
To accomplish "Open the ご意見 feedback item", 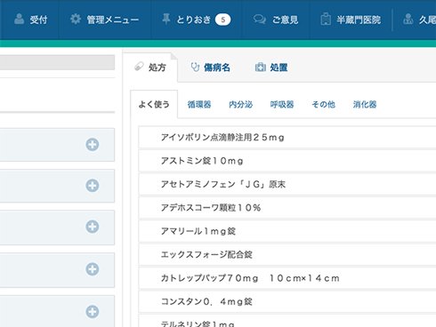I will click(276, 20).
